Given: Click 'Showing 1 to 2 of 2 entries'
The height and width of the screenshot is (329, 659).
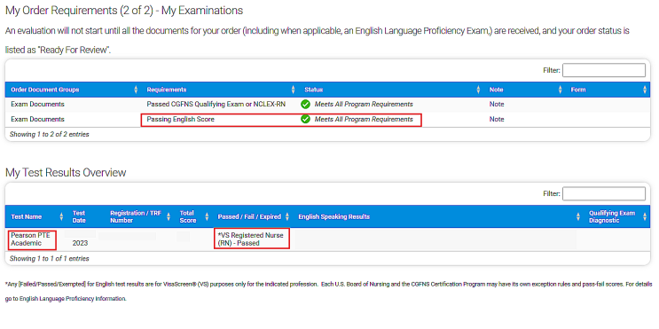Looking at the screenshot, I should click(49, 135).
